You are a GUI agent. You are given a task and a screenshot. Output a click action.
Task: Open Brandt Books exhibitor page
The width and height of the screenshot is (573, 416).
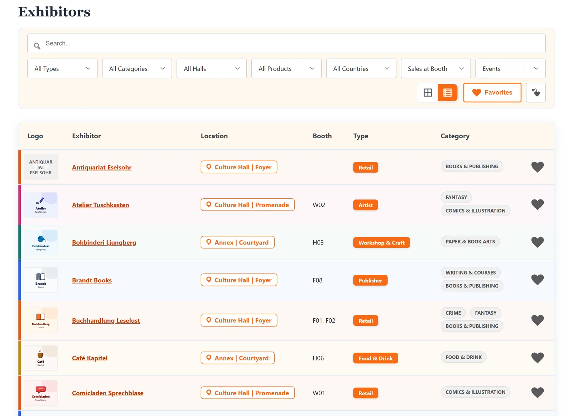click(x=92, y=280)
